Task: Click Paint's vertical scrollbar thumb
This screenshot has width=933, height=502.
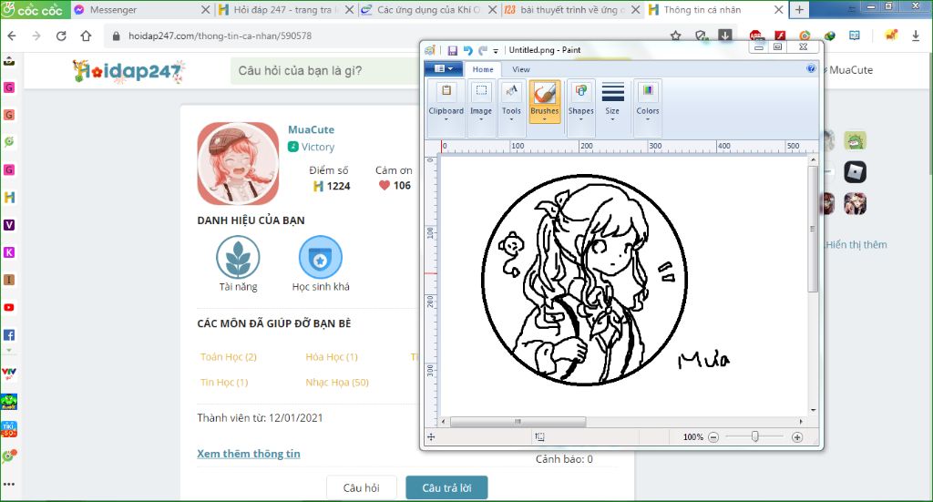Action: [813, 229]
